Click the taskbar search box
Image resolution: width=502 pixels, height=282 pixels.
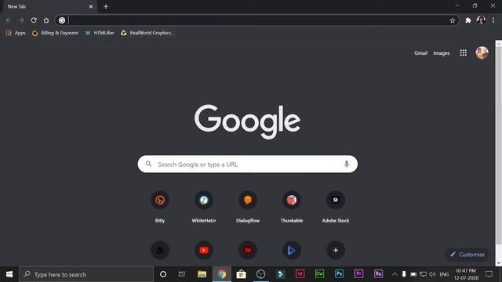pyautogui.click(x=86, y=274)
